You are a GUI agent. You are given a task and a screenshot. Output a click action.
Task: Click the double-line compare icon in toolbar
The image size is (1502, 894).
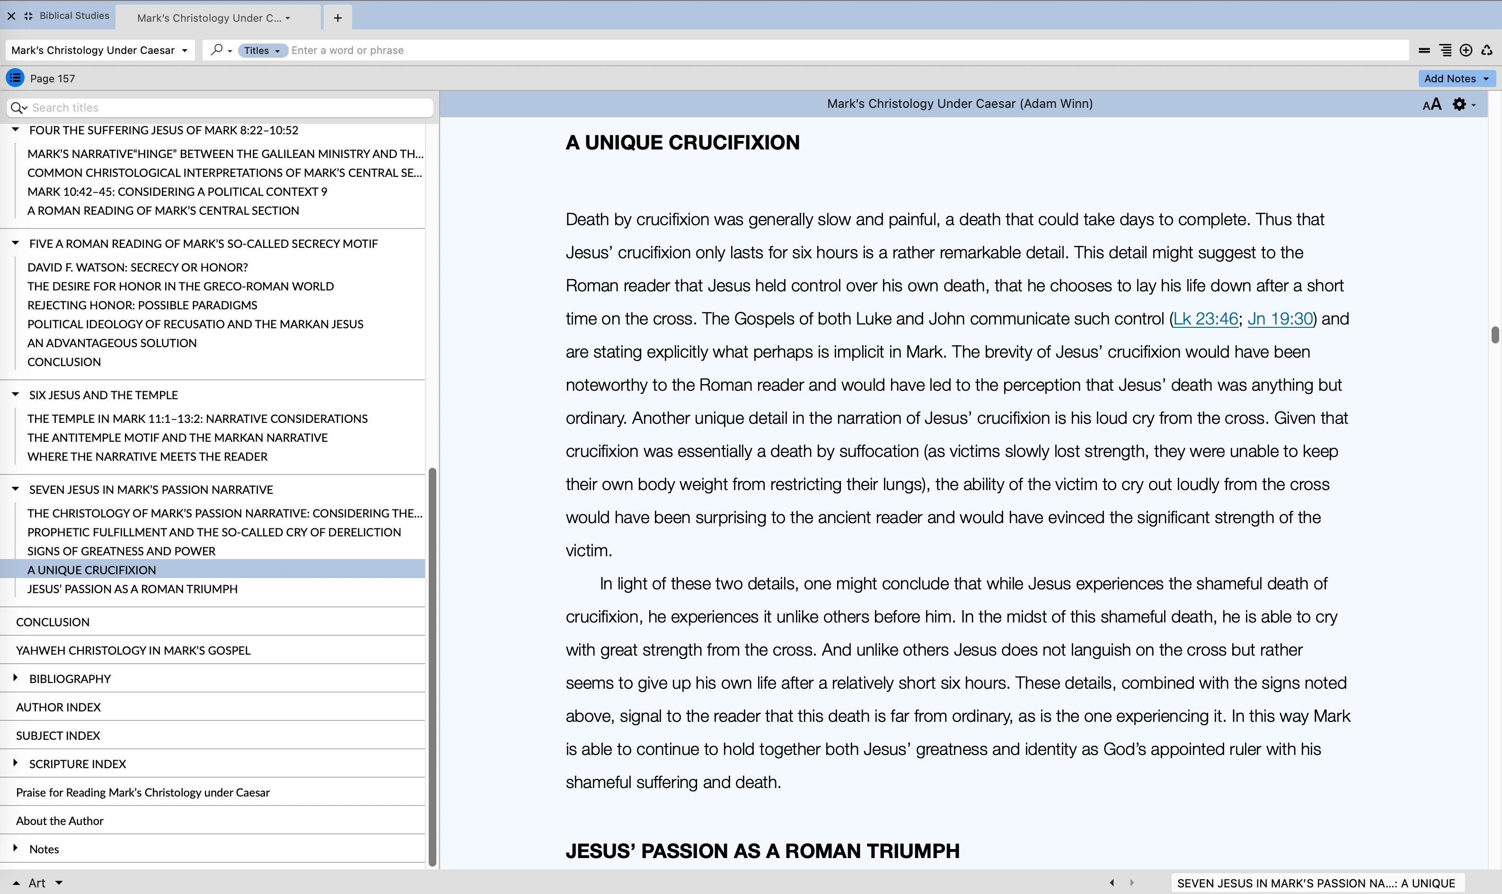point(1424,51)
